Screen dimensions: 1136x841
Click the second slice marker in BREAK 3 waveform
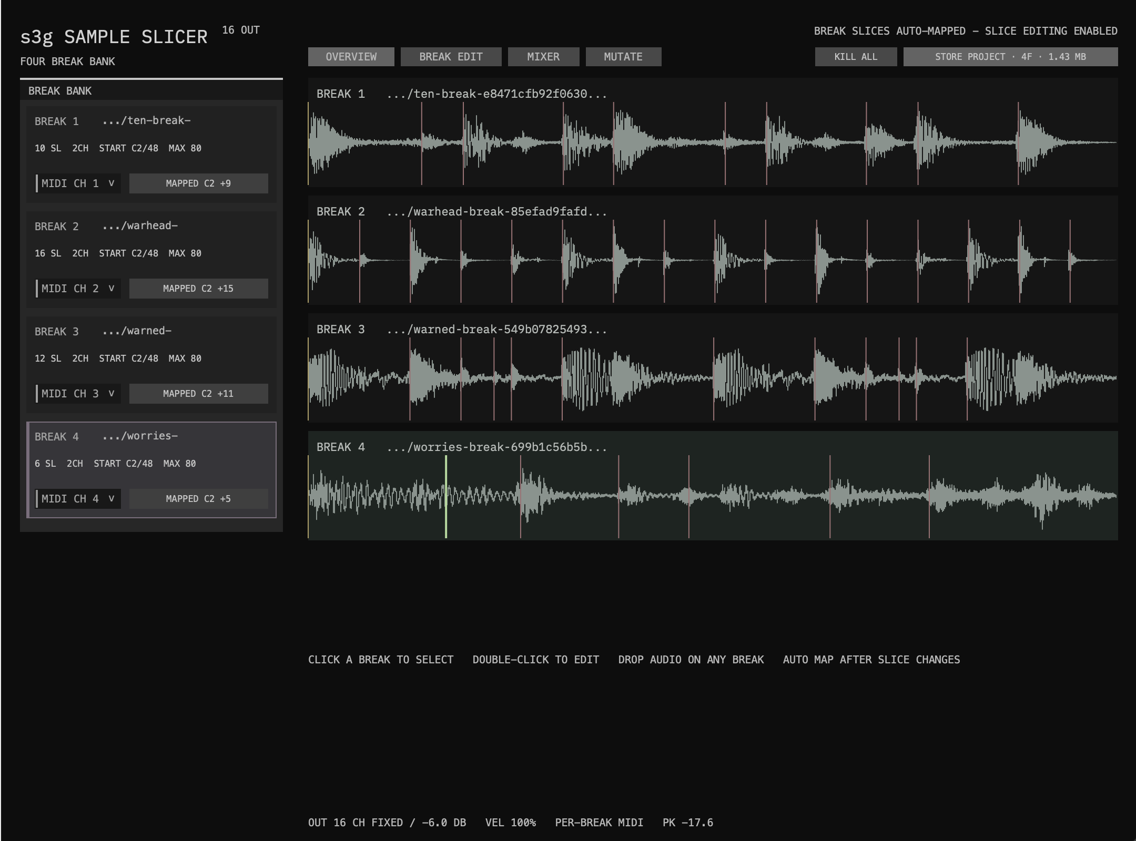410,379
